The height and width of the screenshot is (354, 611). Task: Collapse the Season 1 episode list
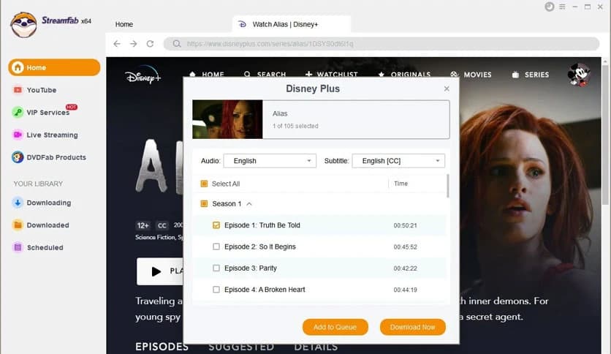click(249, 204)
